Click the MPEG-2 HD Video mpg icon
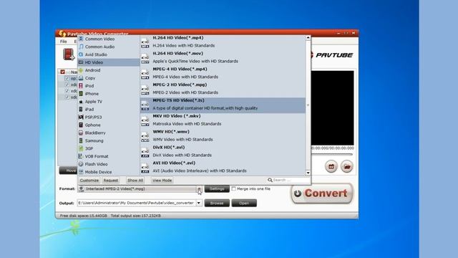 pos(145,90)
